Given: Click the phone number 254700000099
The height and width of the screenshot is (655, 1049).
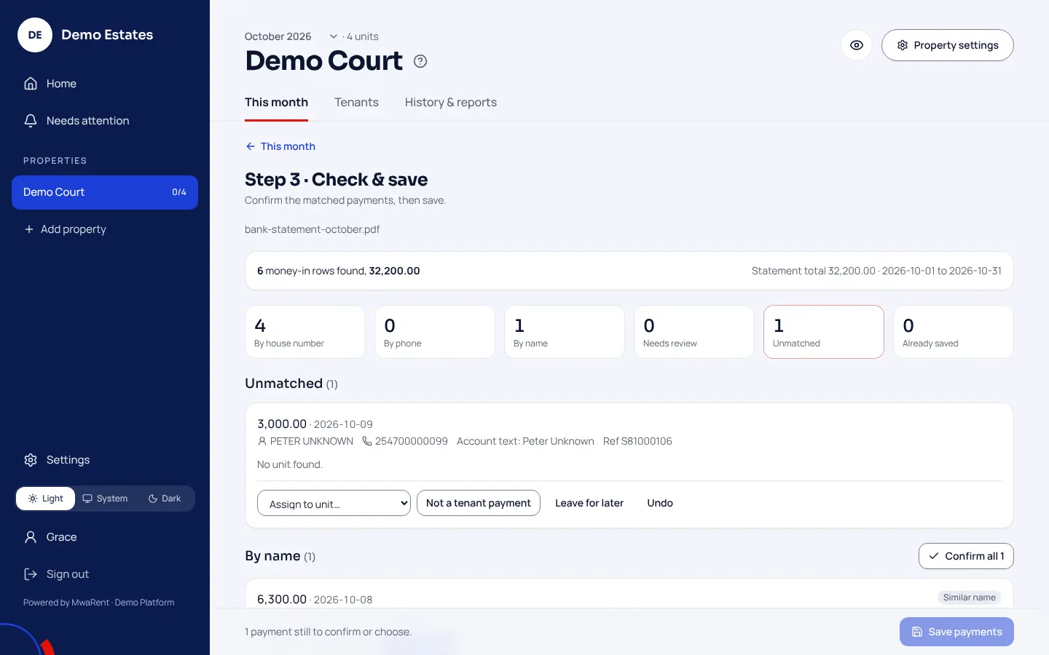Looking at the screenshot, I should pyautogui.click(x=412, y=441).
